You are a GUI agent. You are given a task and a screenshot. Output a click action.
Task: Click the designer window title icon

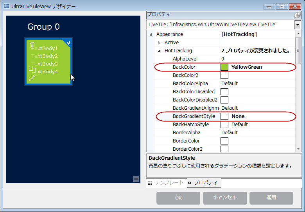(x=6, y=6)
